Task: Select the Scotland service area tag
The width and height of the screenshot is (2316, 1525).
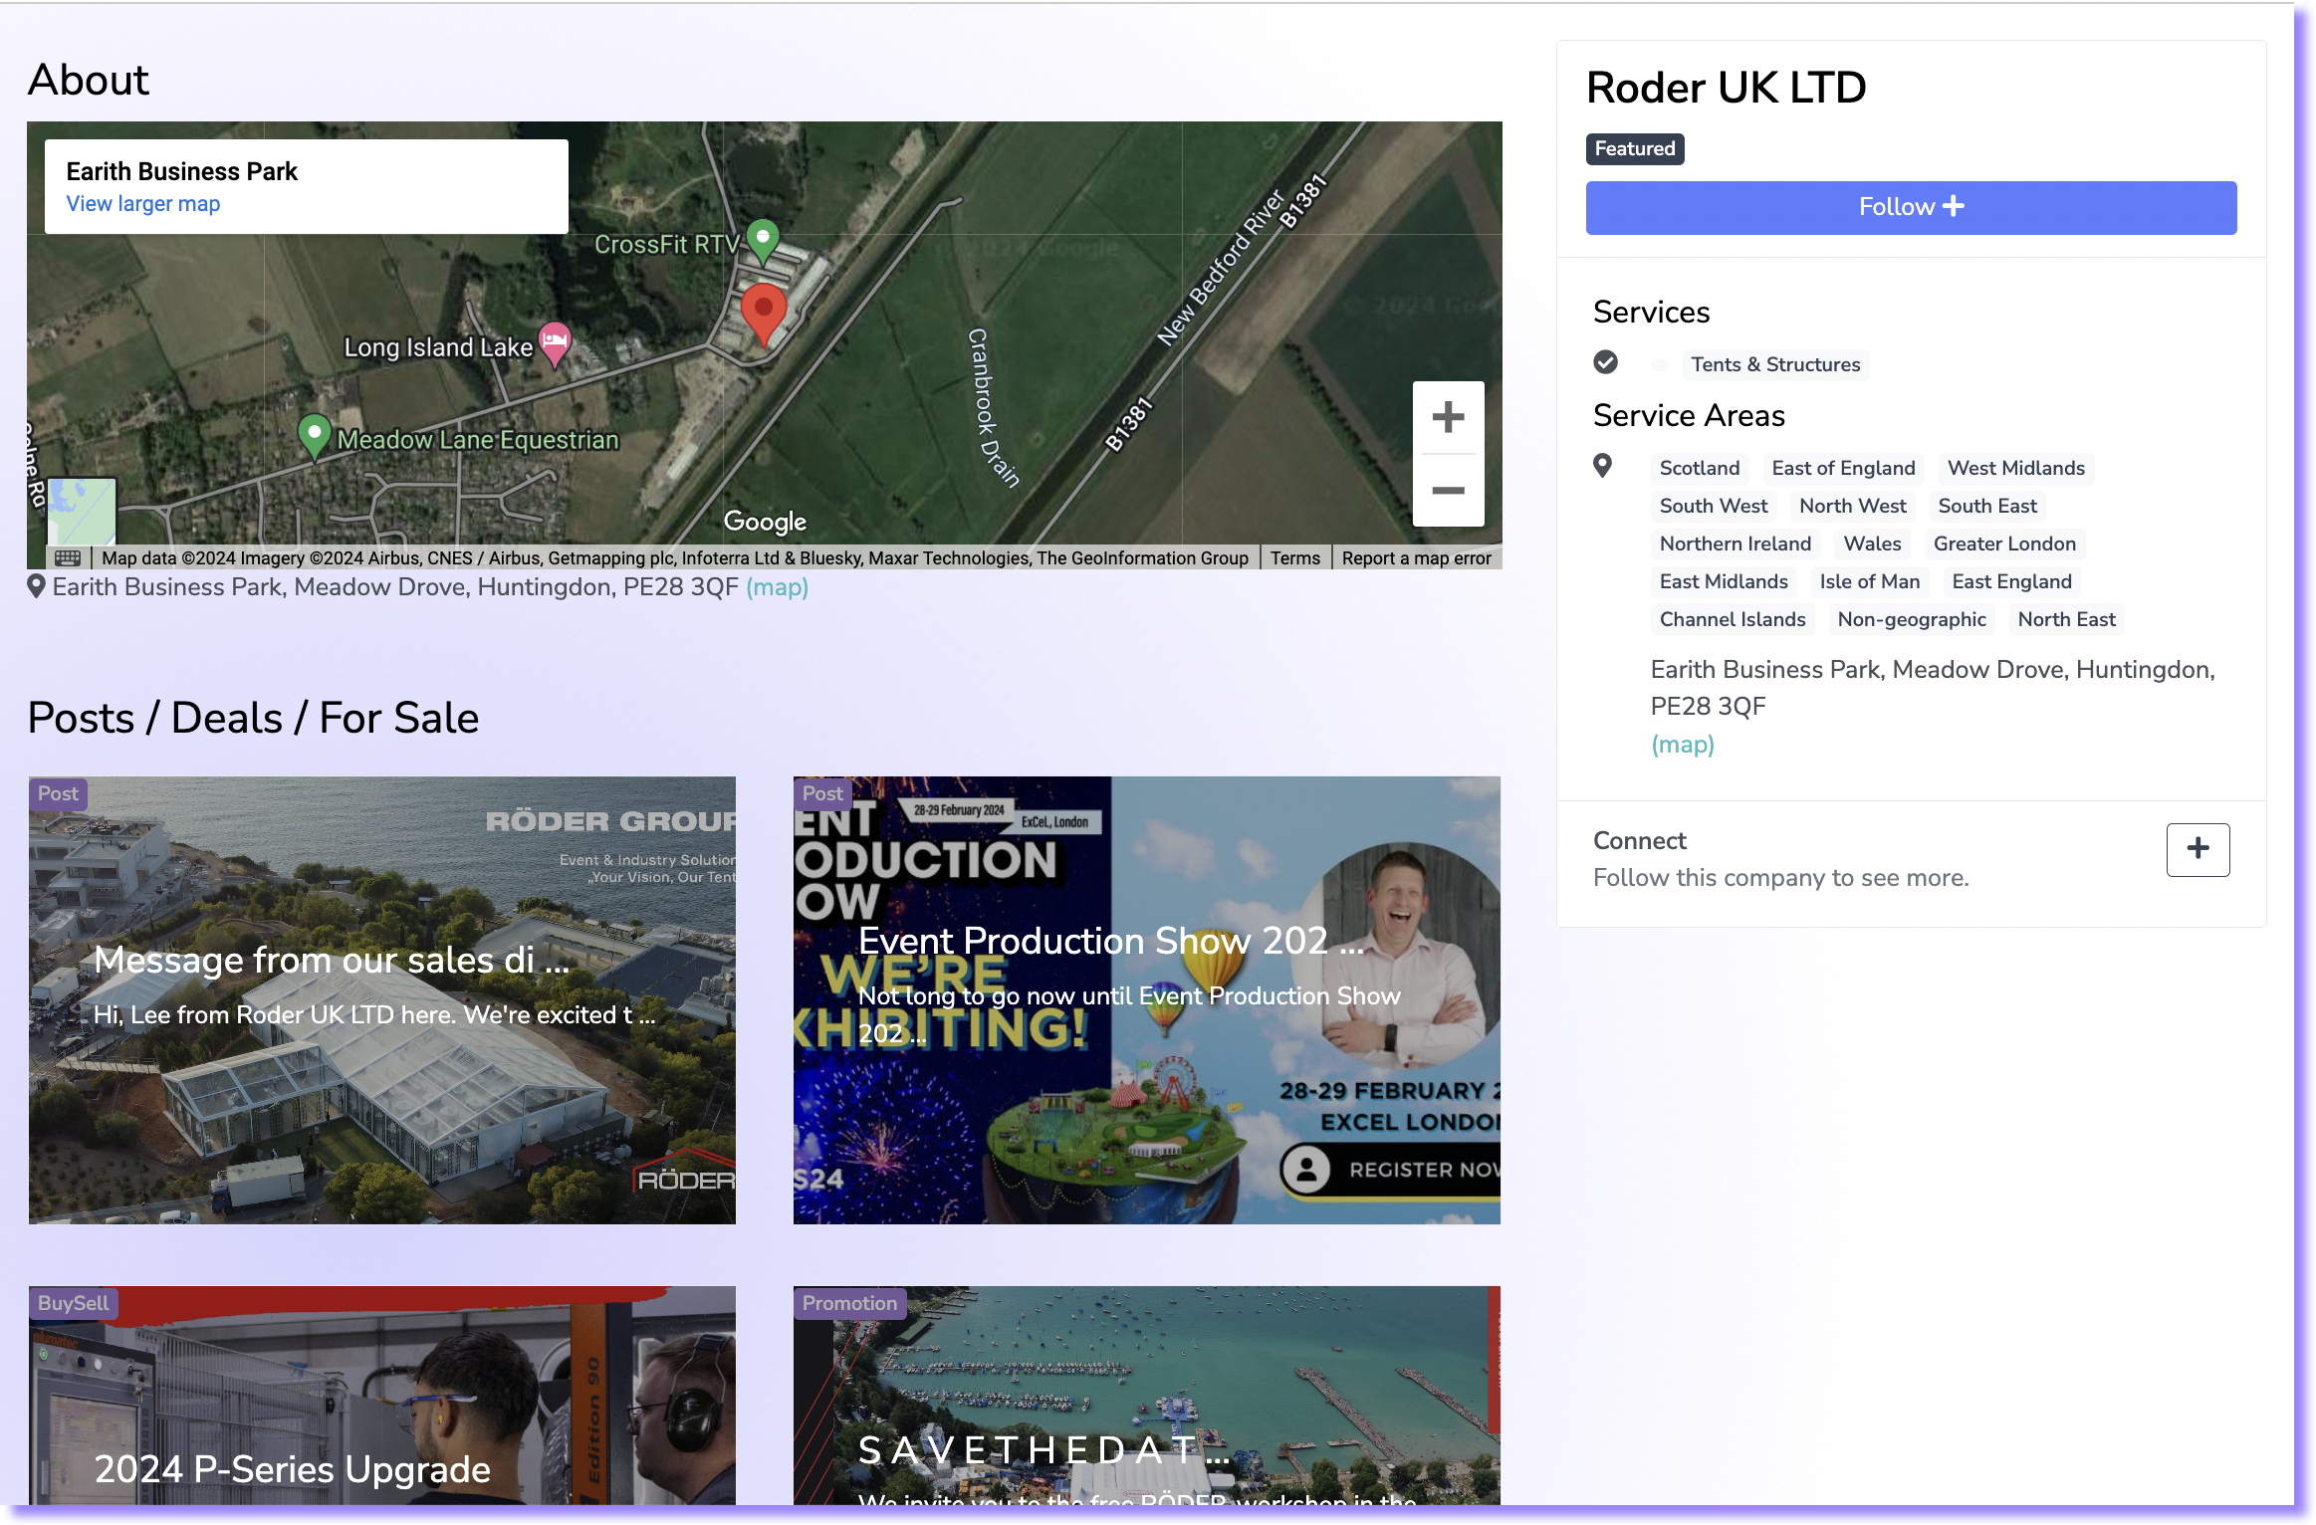Action: (x=1700, y=468)
